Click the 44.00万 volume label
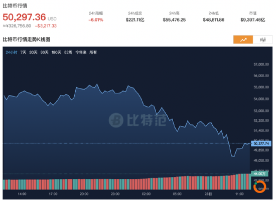Image resolution: width=276 pixels, height=201 pixels. pyautogui.click(x=259, y=174)
